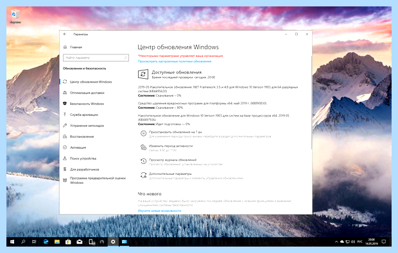
Task: Open Microsoft Store from the taskbar
Action: 68,241
